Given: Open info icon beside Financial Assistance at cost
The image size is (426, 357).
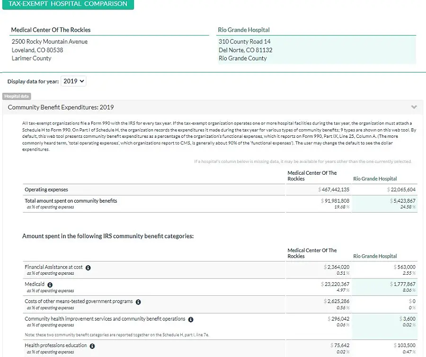Looking at the screenshot, I should 88,268.
